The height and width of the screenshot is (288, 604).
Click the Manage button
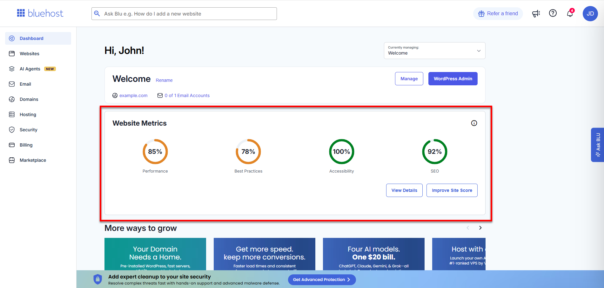[409, 79]
